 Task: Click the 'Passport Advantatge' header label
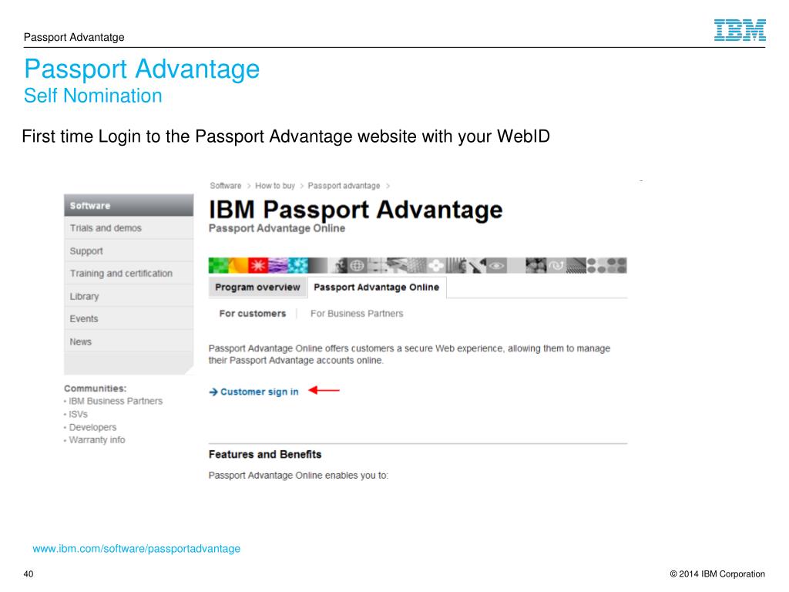74,37
